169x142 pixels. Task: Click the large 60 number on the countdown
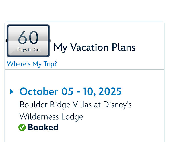(28, 37)
